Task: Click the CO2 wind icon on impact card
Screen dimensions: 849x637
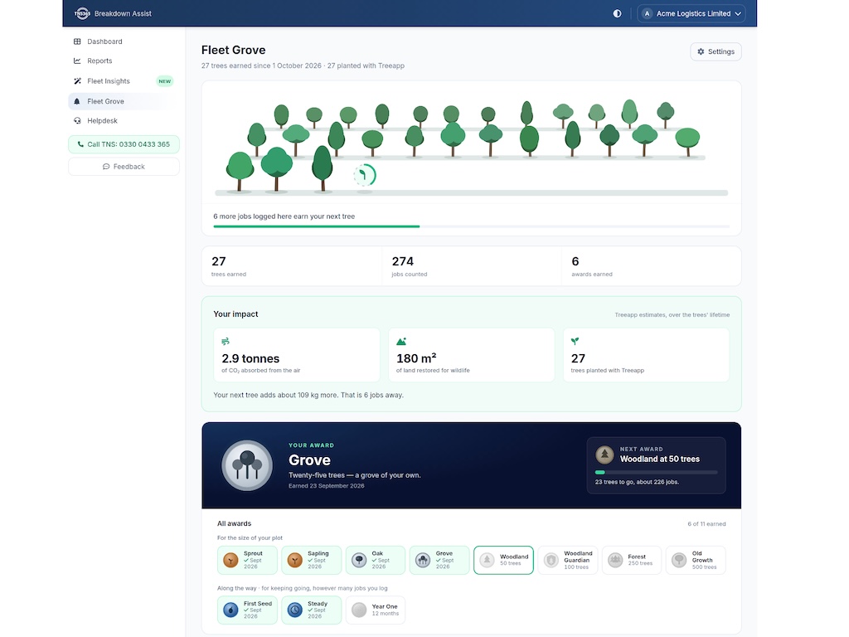Action: click(x=226, y=341)
